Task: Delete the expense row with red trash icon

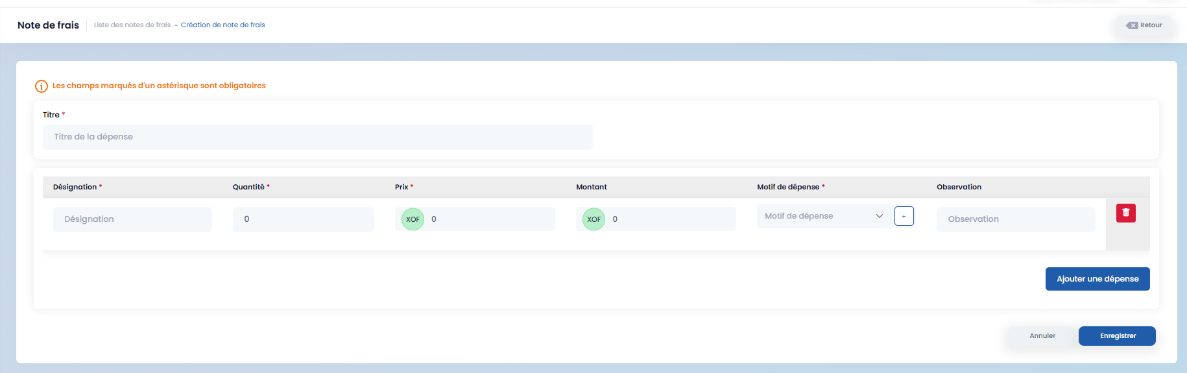Action: [x=1125, y=213]
